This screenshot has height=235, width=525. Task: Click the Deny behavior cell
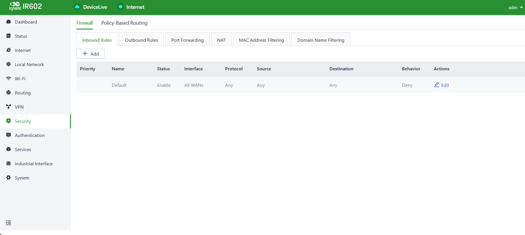pos(407,85)
